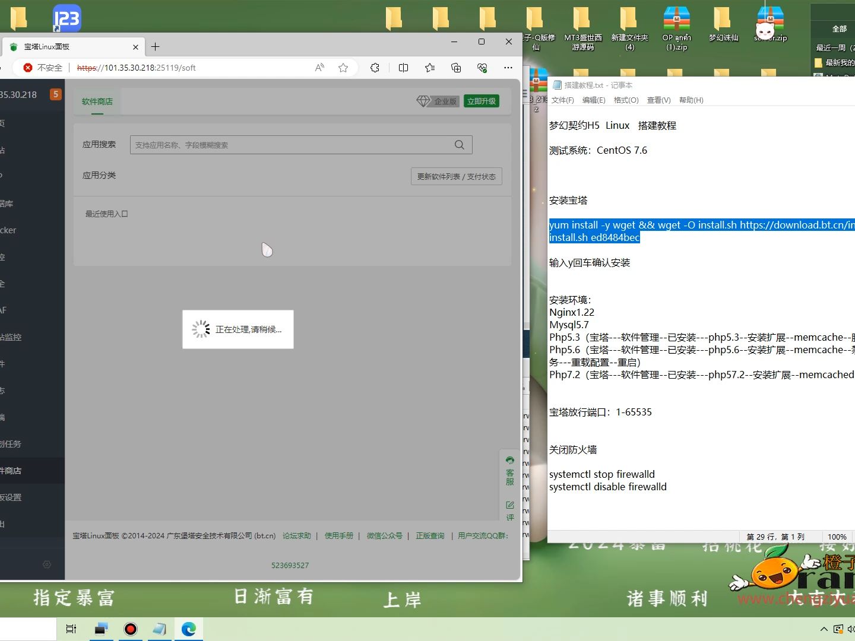The image size is (855, 641).
Task: Open Task View on the taskbar
Action: pos(71,629)
